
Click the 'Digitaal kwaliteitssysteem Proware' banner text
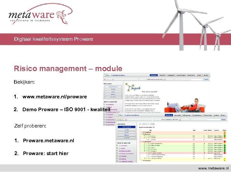coord(54,39)
